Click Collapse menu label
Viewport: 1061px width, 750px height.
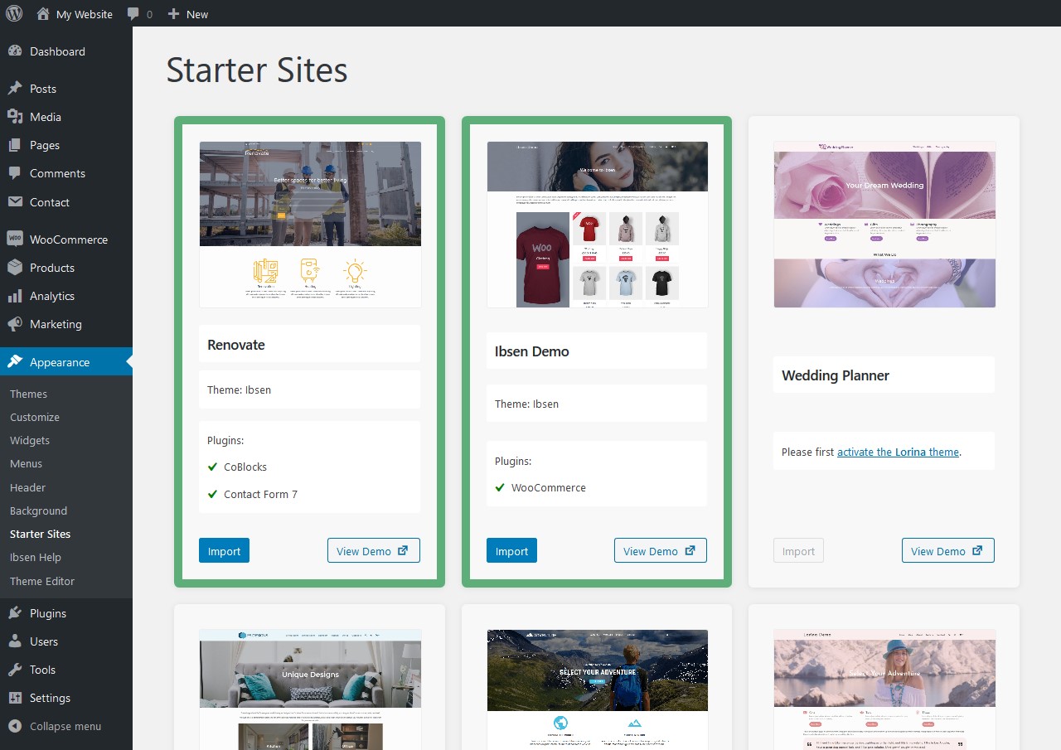point(65,726)
